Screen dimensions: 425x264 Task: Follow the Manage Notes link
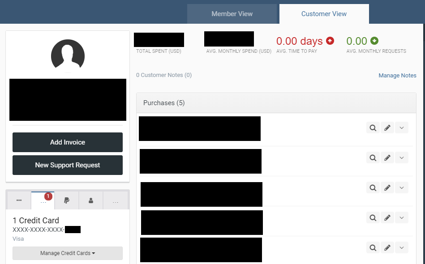click(x=397, y=76)
